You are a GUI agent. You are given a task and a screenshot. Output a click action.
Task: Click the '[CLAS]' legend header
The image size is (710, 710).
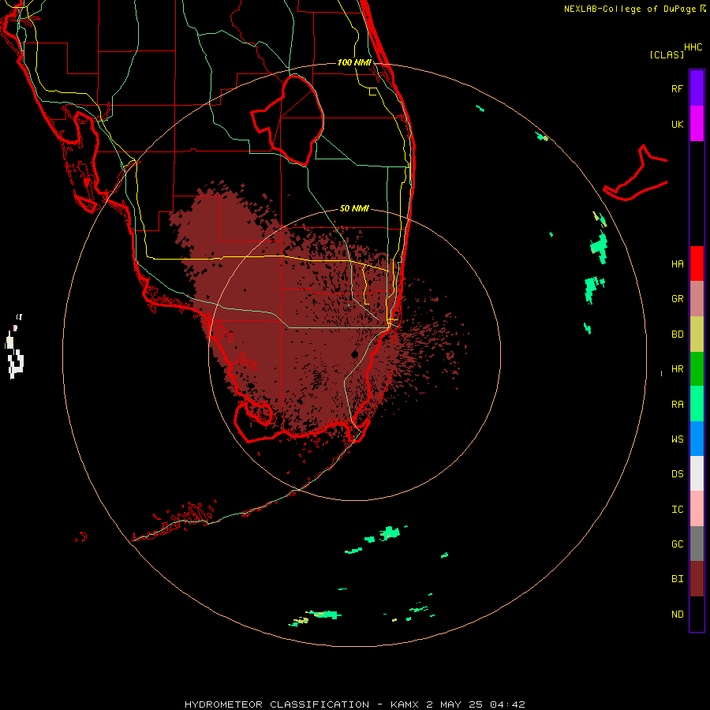667,54
